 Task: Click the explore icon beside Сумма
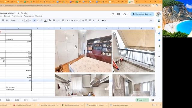[153, 100]
